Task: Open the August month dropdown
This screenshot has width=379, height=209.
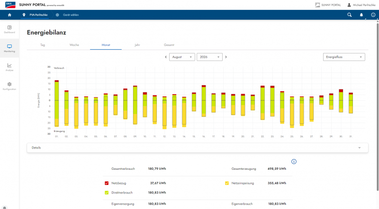Action: pos(182,57)
